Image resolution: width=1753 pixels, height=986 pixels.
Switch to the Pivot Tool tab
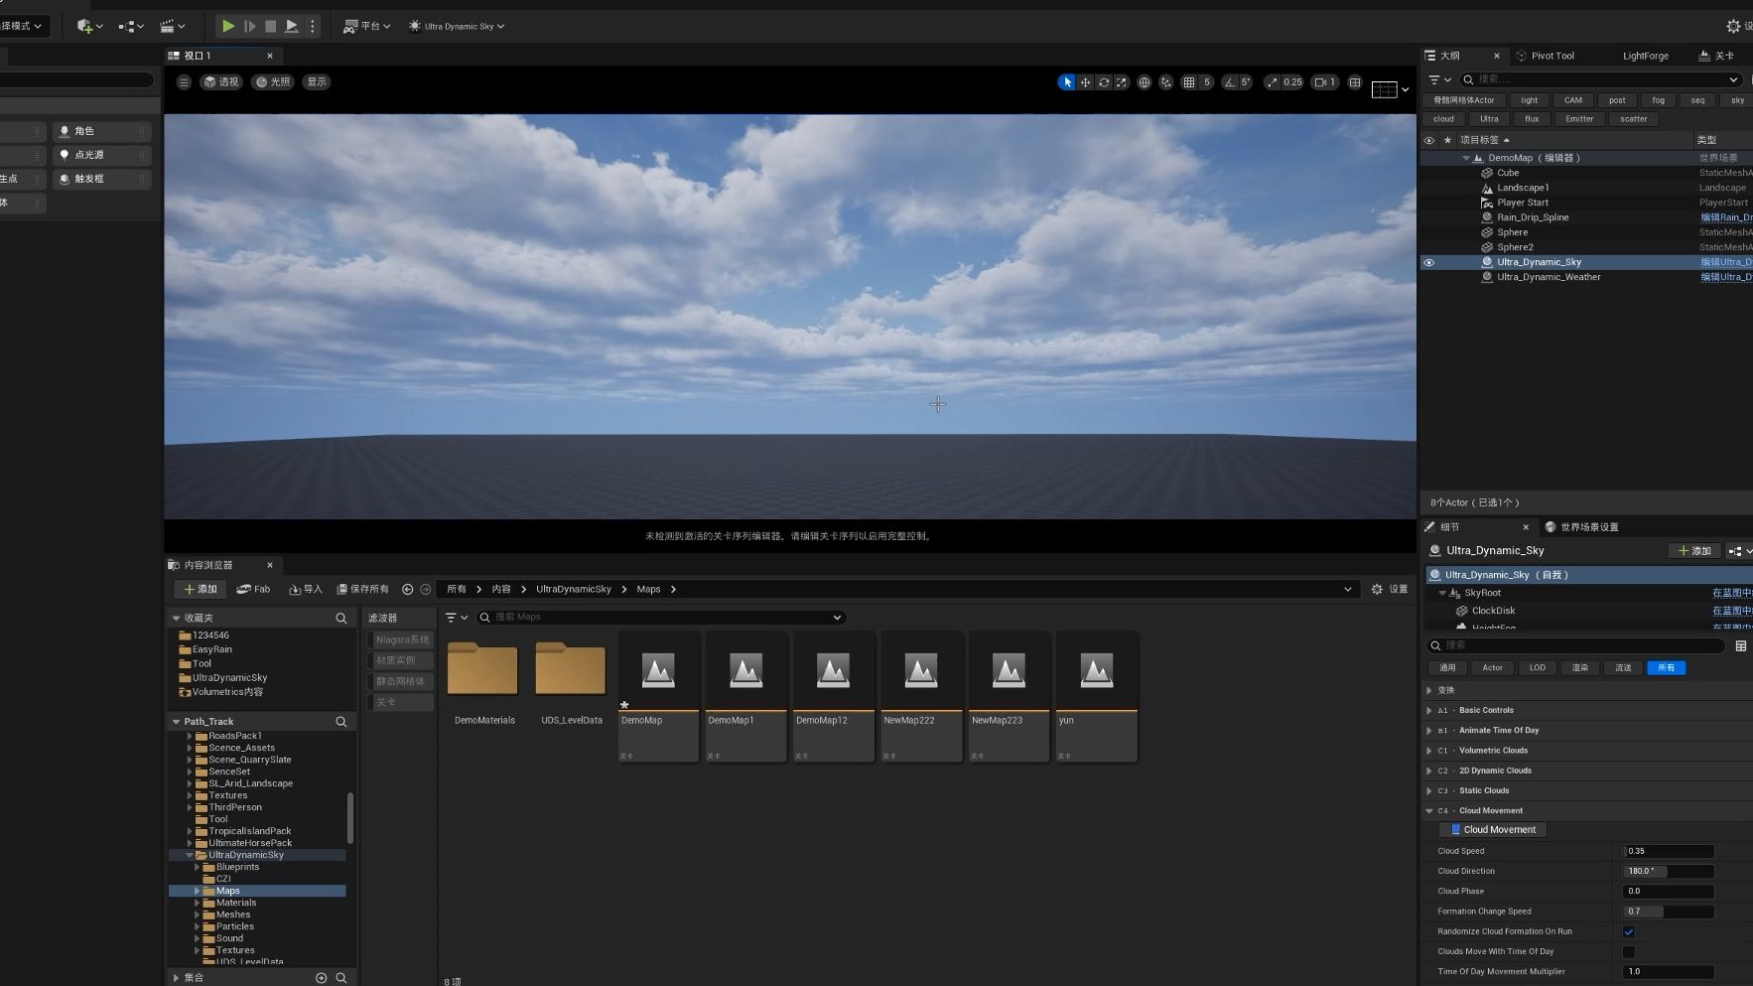point(1546,56)
